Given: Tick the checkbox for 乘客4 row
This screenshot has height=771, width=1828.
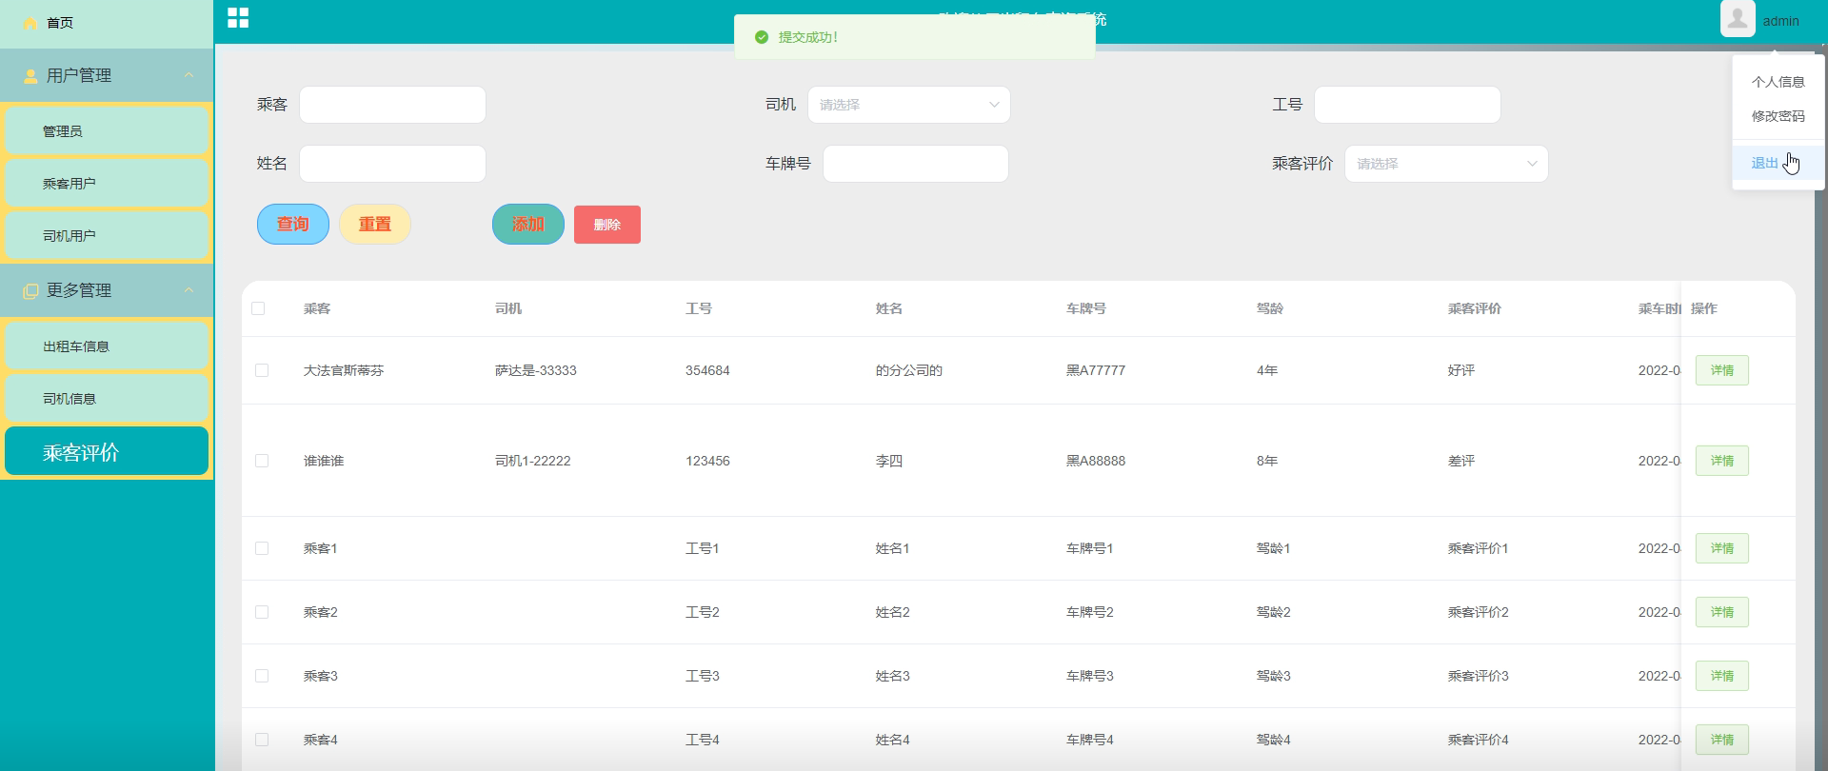Looking at the screenshot, I should 262,740.
